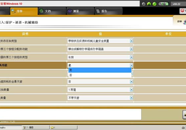Open the 7 - 画图 taskbar window
The width and height of the screenshot is (186, 130).
(x=35, y=128)
